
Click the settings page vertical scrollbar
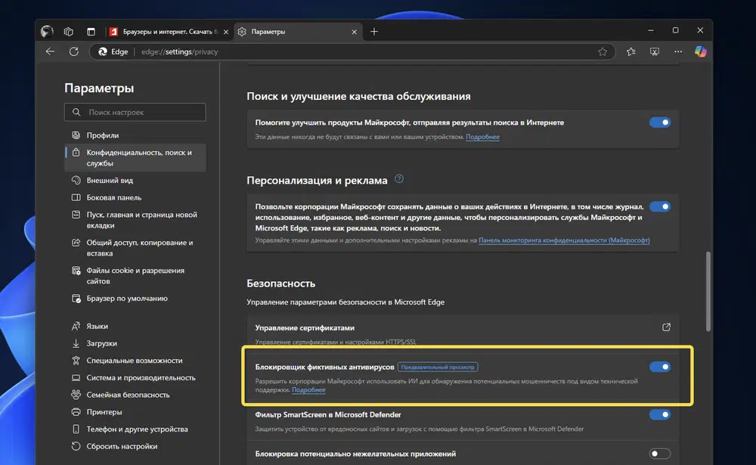(x=708, y=291)
